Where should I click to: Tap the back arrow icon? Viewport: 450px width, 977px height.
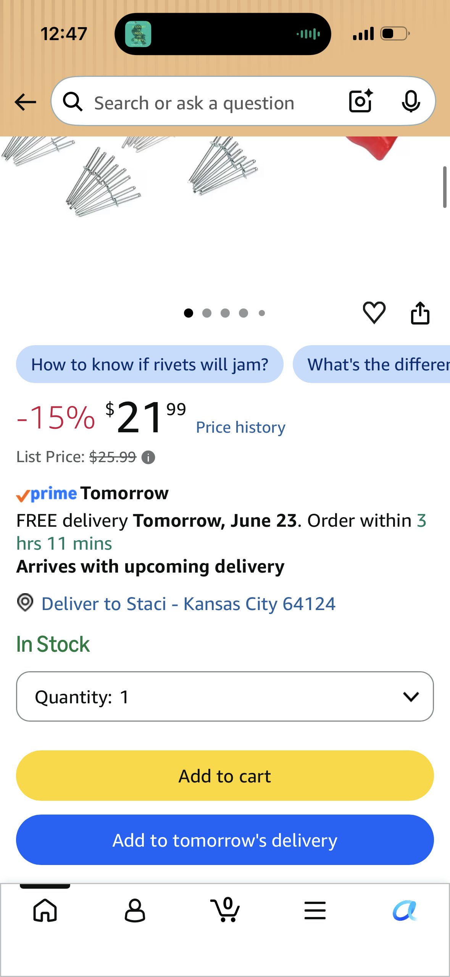click(25, 102)
